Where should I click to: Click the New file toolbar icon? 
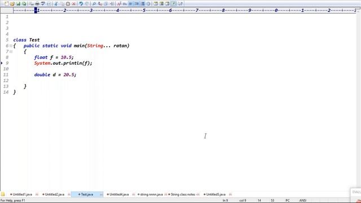click(6, 4)
